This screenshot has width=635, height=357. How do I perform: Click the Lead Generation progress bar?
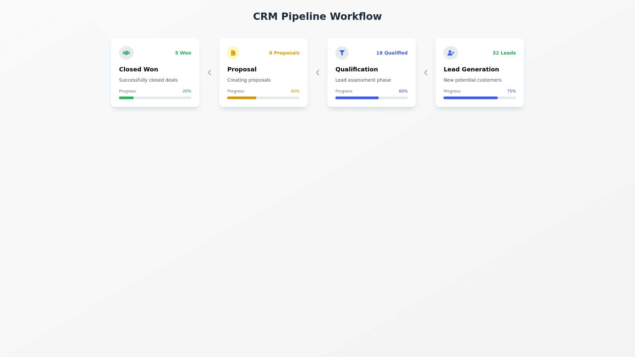point(480,98)
